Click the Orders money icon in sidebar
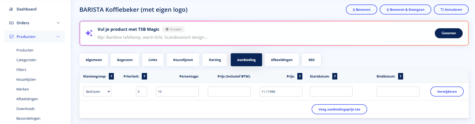Screen dimensions: 475x124 (x=11, y=23)
